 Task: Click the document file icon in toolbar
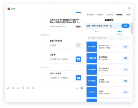pos(23,88)
